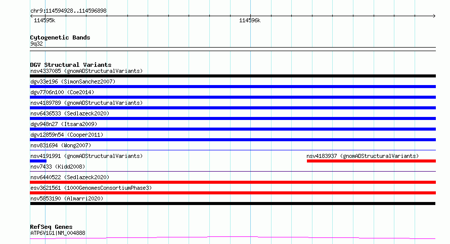
Task: Click the blue nsv6436533 variant bar
Action: tap(233, 118)
